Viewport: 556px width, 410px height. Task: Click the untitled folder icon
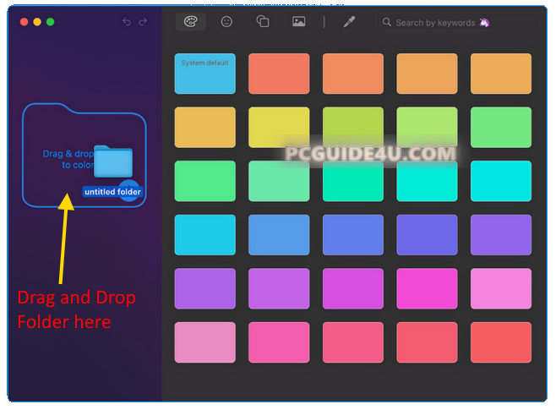click(113, 162)
